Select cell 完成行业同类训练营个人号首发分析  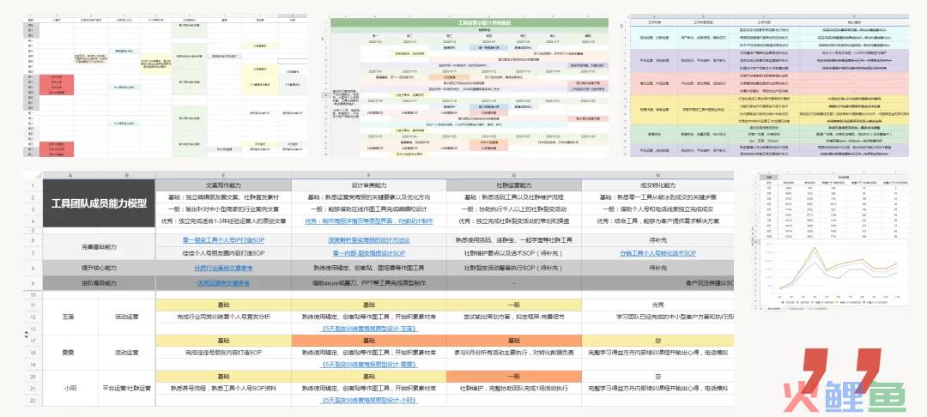pos(223,317)
